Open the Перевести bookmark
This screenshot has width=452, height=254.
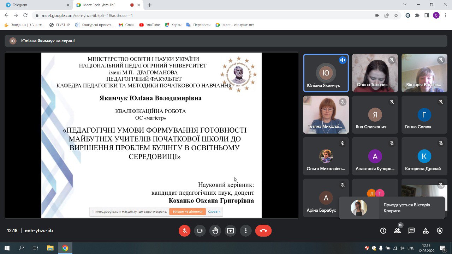point(198,25)
